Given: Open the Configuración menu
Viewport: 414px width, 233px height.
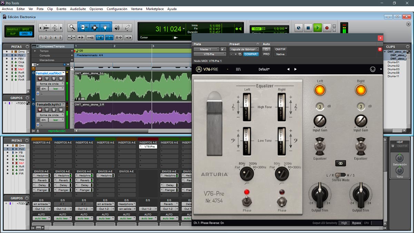Looking at the screenshot, I should click(x=117, y=9).
